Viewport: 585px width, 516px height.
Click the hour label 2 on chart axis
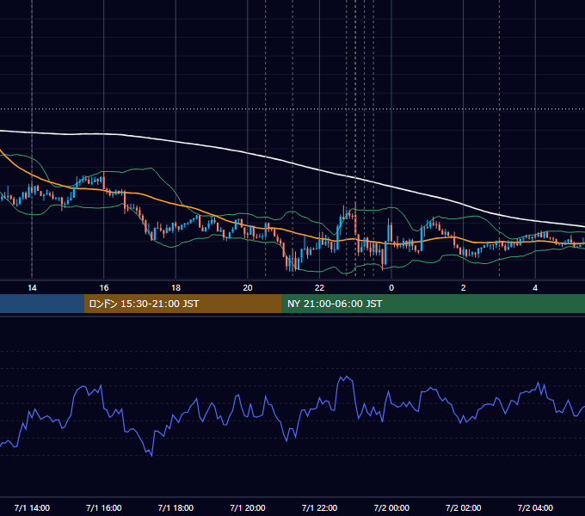tap(463, 288)
